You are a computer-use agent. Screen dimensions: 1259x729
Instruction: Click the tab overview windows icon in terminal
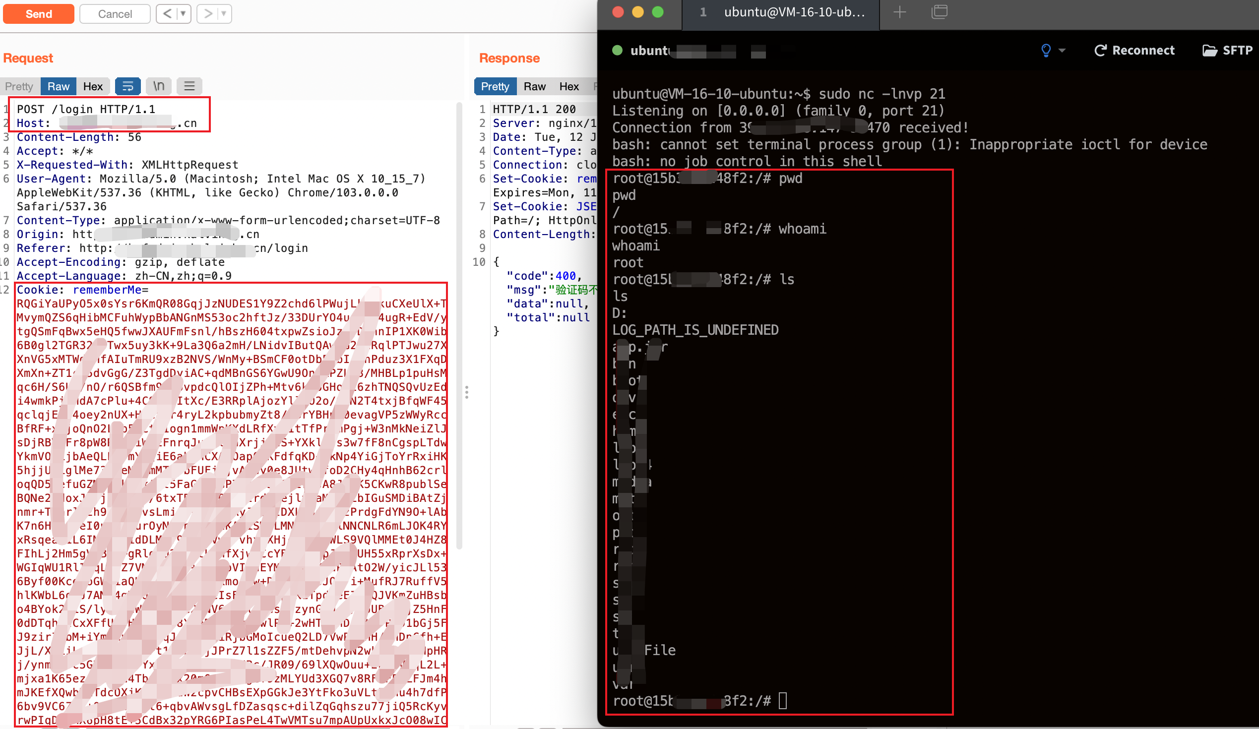pyautogui.click(x=939, y=11)
